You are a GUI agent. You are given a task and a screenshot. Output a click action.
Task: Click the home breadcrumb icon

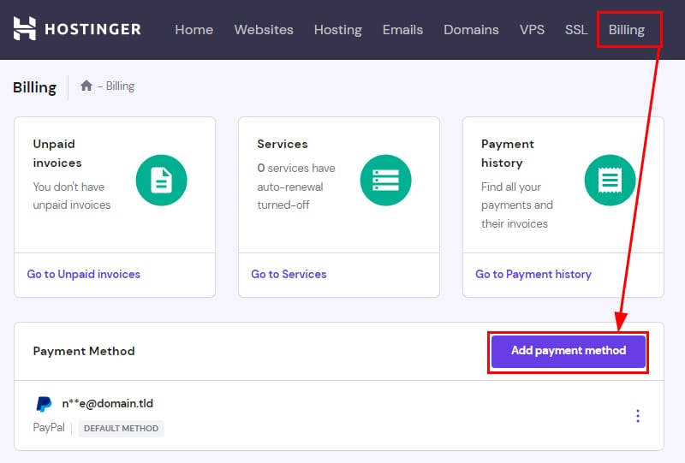(86, 86)
